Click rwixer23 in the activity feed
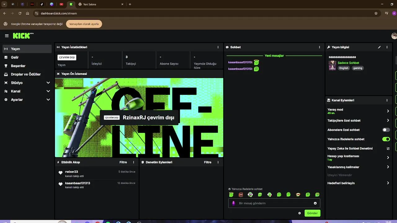 (71, 172)
